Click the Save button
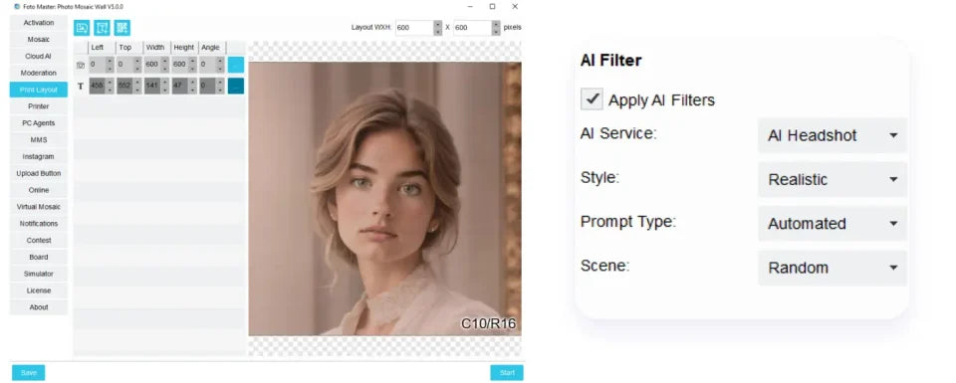The image size is (956, 383). pyautogui.click(x=29, y=373)
